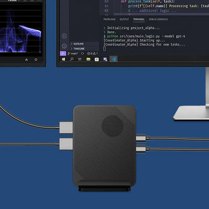Click the taskbar search magnifier icon
Screen dimensions: 209x209
[x=72, y=59]
